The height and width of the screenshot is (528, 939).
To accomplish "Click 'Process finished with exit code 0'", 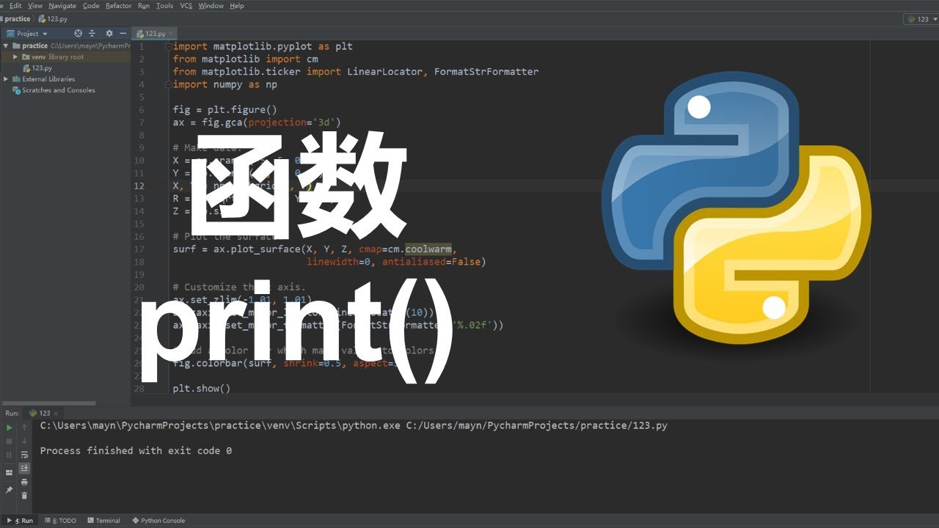I will 136,451.
